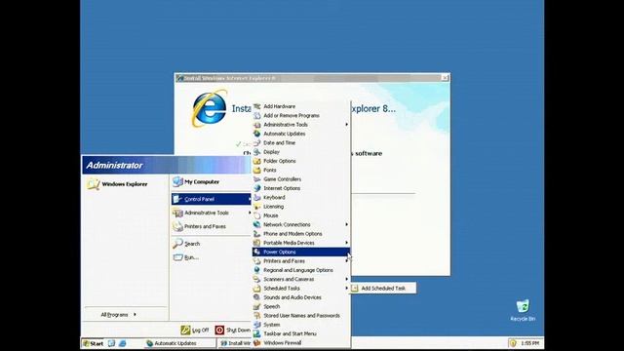
Task: Expand the Portable Media Devices submenu arrow
Action: [347, 243]
